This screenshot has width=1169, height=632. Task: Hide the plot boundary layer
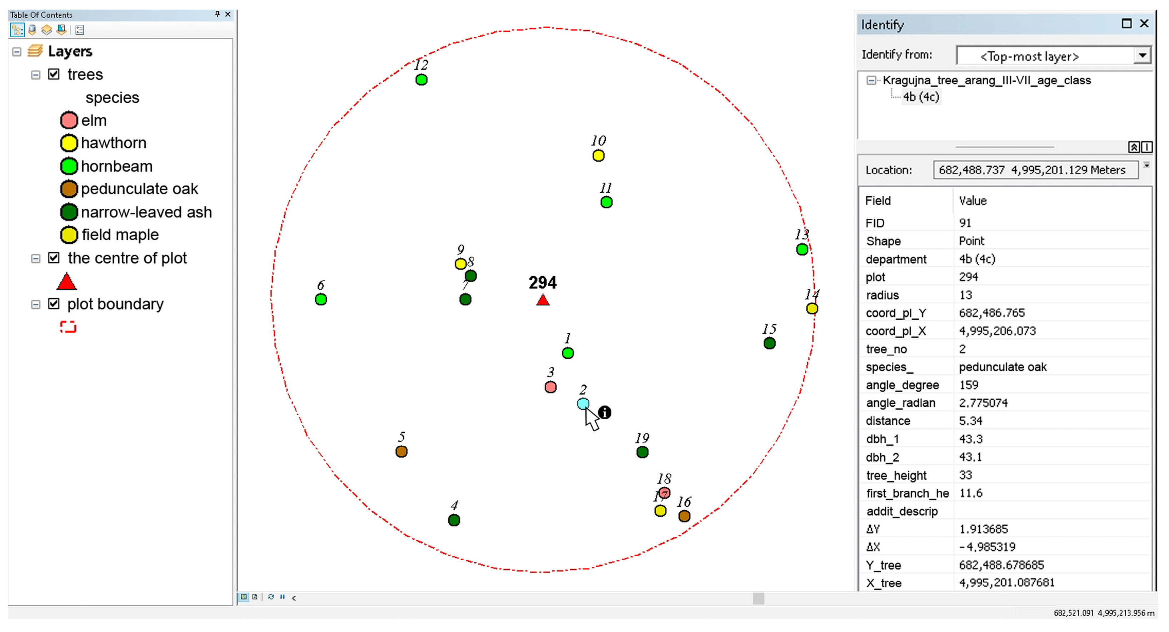pos(54,304)
